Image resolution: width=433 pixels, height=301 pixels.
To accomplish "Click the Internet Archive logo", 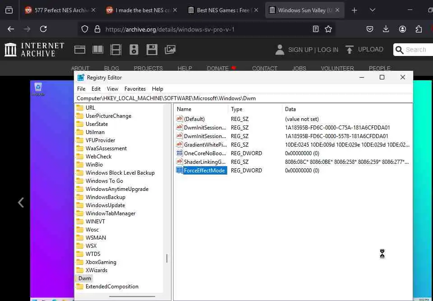I will click(34, 50).
